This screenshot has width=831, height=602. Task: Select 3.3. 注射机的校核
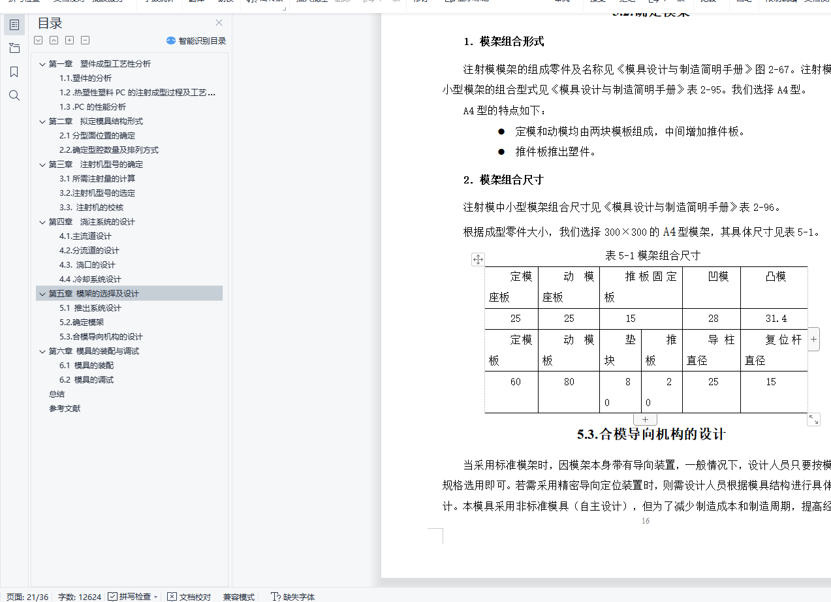[x=91, y=207]
